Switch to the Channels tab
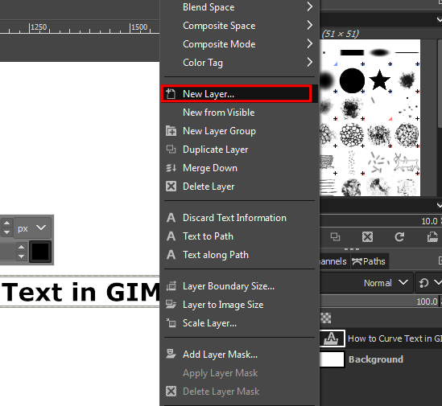 pyautogui.click(x=334, y=261)
